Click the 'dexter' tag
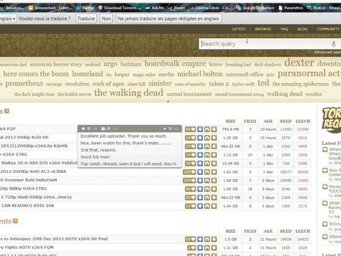 coord(299,63)
